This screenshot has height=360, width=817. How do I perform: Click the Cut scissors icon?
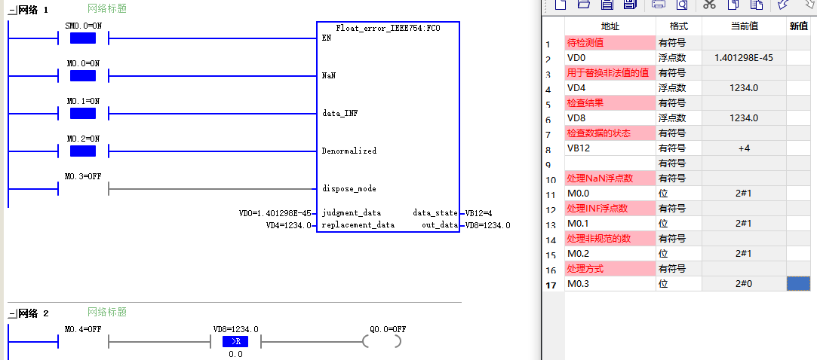point(709,5)
